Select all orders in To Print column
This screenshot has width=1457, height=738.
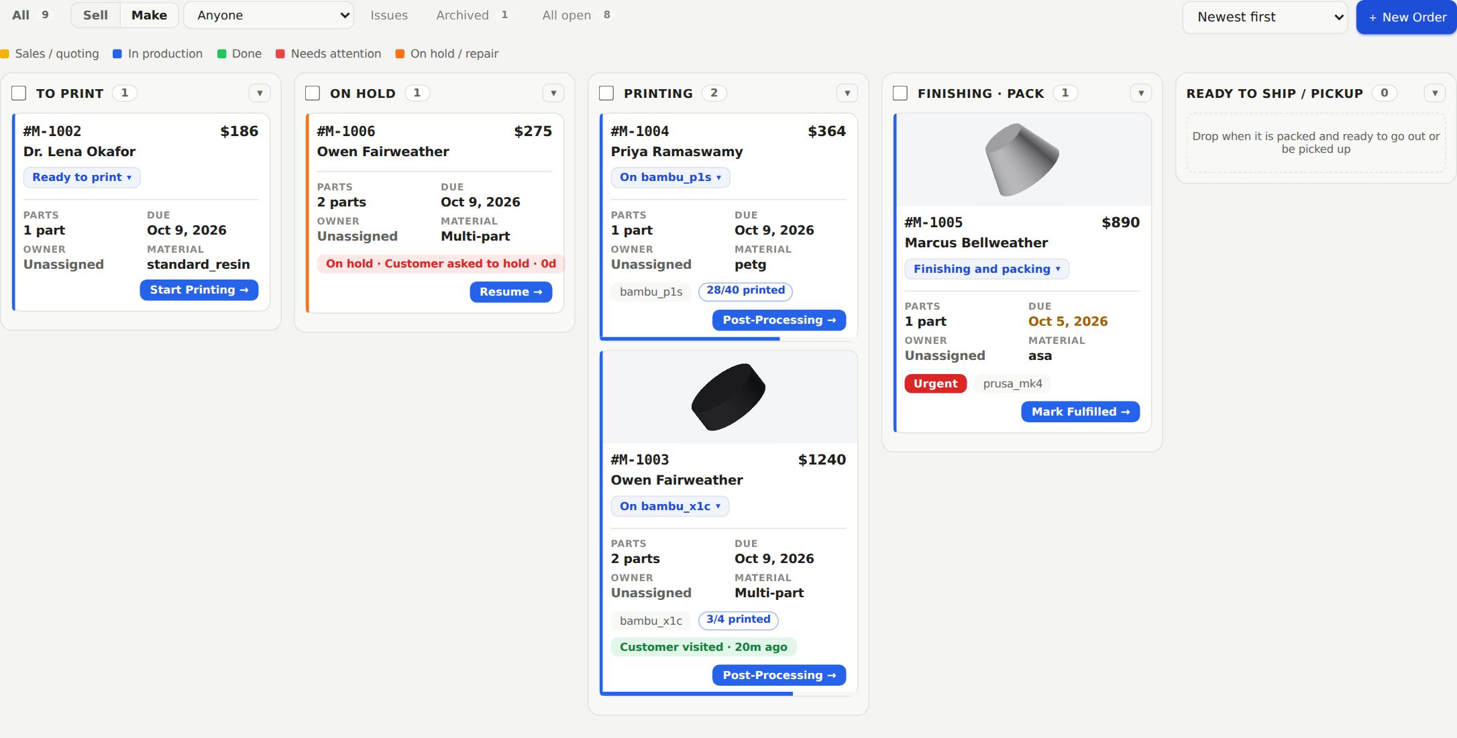pos(19,93)
